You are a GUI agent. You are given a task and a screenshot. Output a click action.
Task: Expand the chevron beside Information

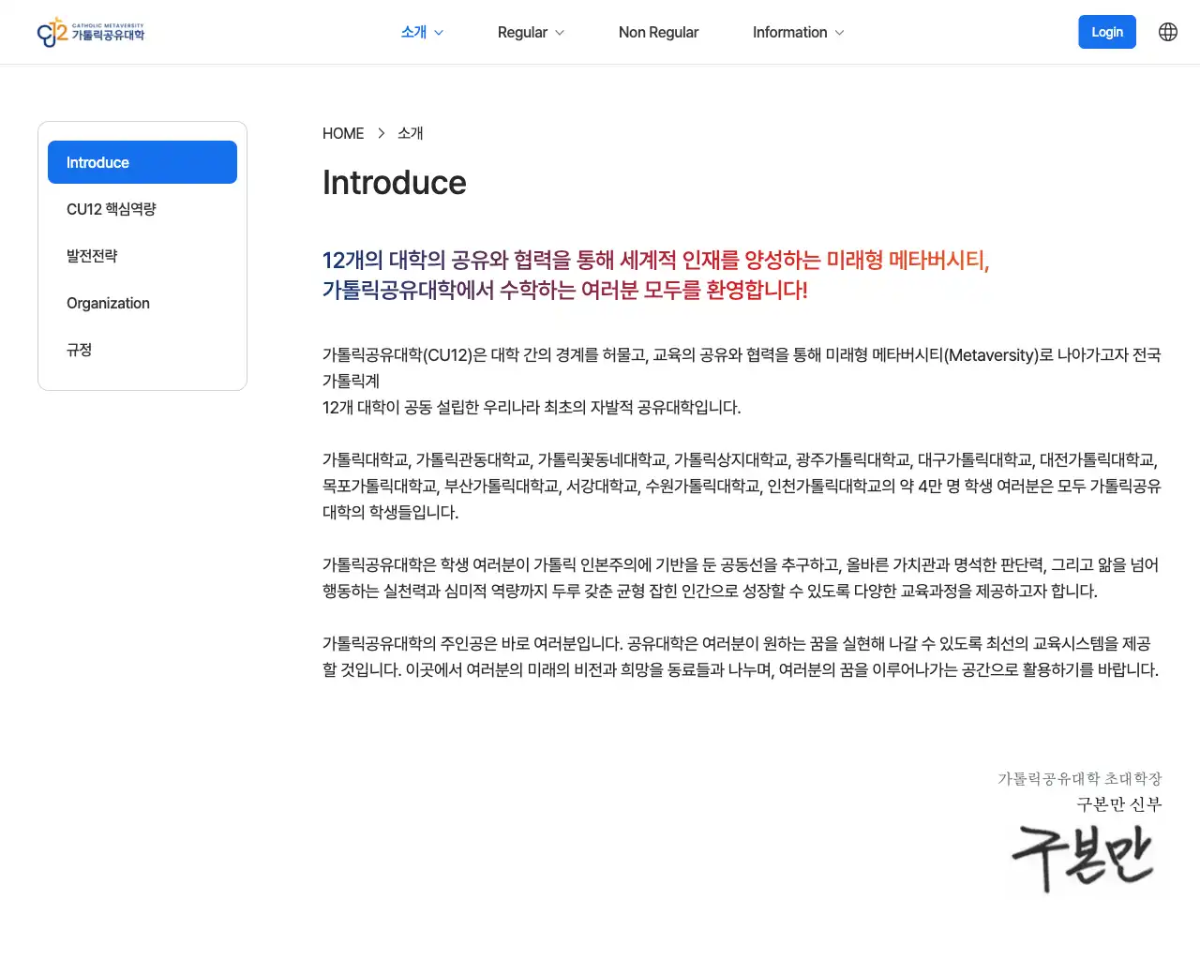(x=839, y=33)
